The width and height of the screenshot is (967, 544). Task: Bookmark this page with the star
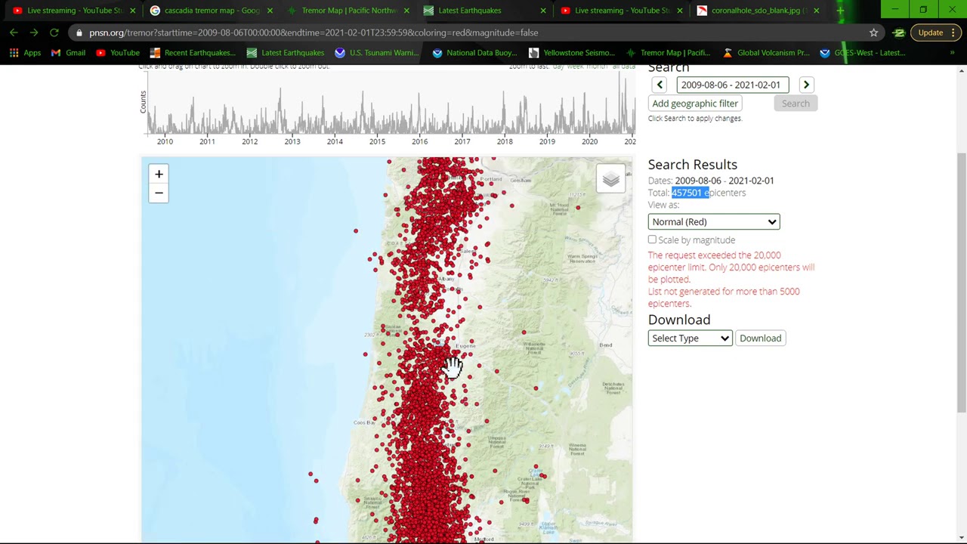click(x=873, y=32)
